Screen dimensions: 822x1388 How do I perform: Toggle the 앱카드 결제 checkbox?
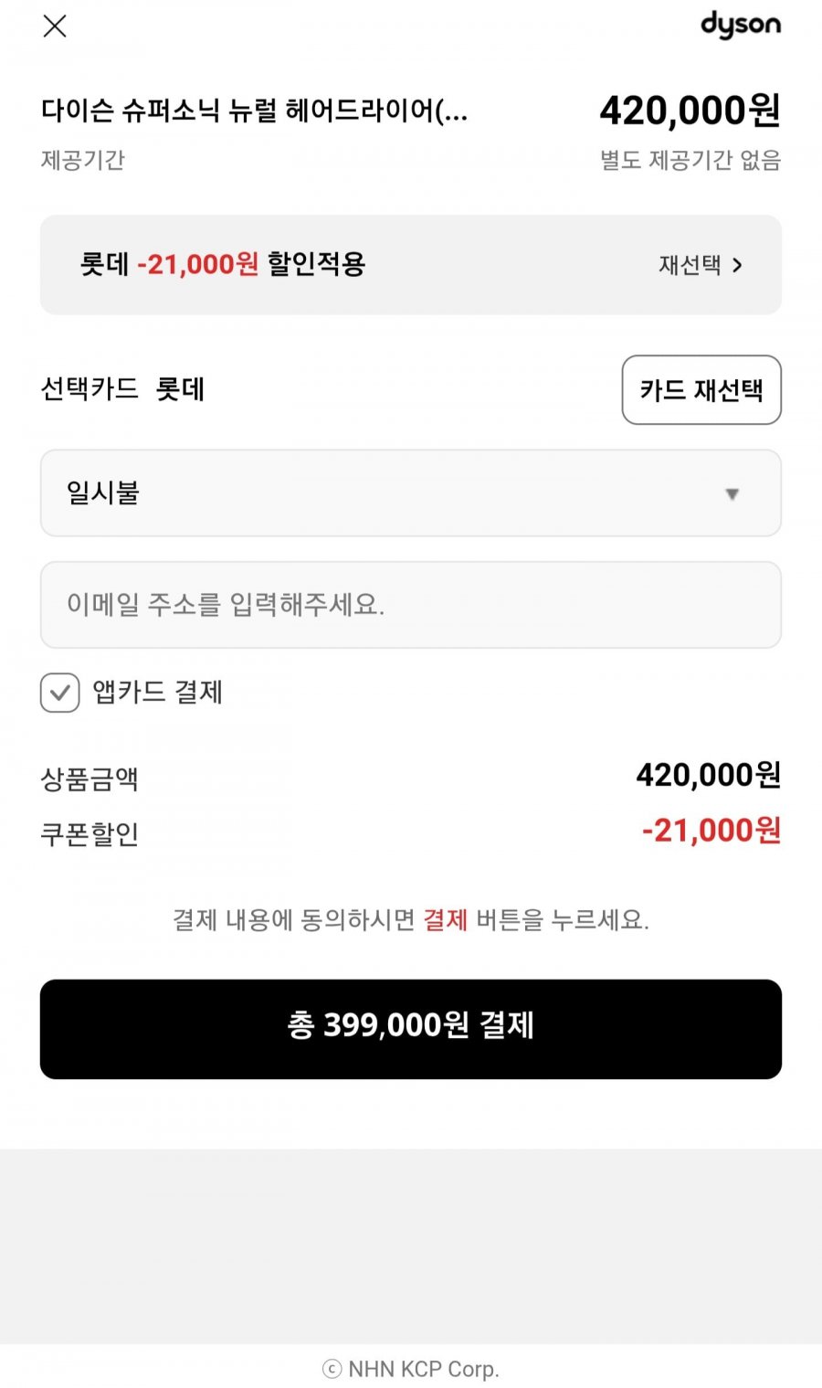point(60,693)
